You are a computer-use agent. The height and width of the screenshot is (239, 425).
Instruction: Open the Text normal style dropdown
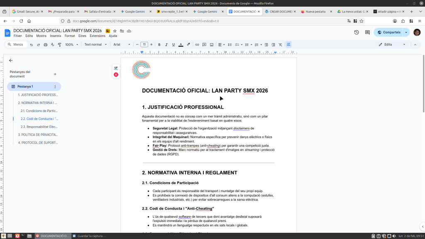pyautogui.click(x=95, y=44)
